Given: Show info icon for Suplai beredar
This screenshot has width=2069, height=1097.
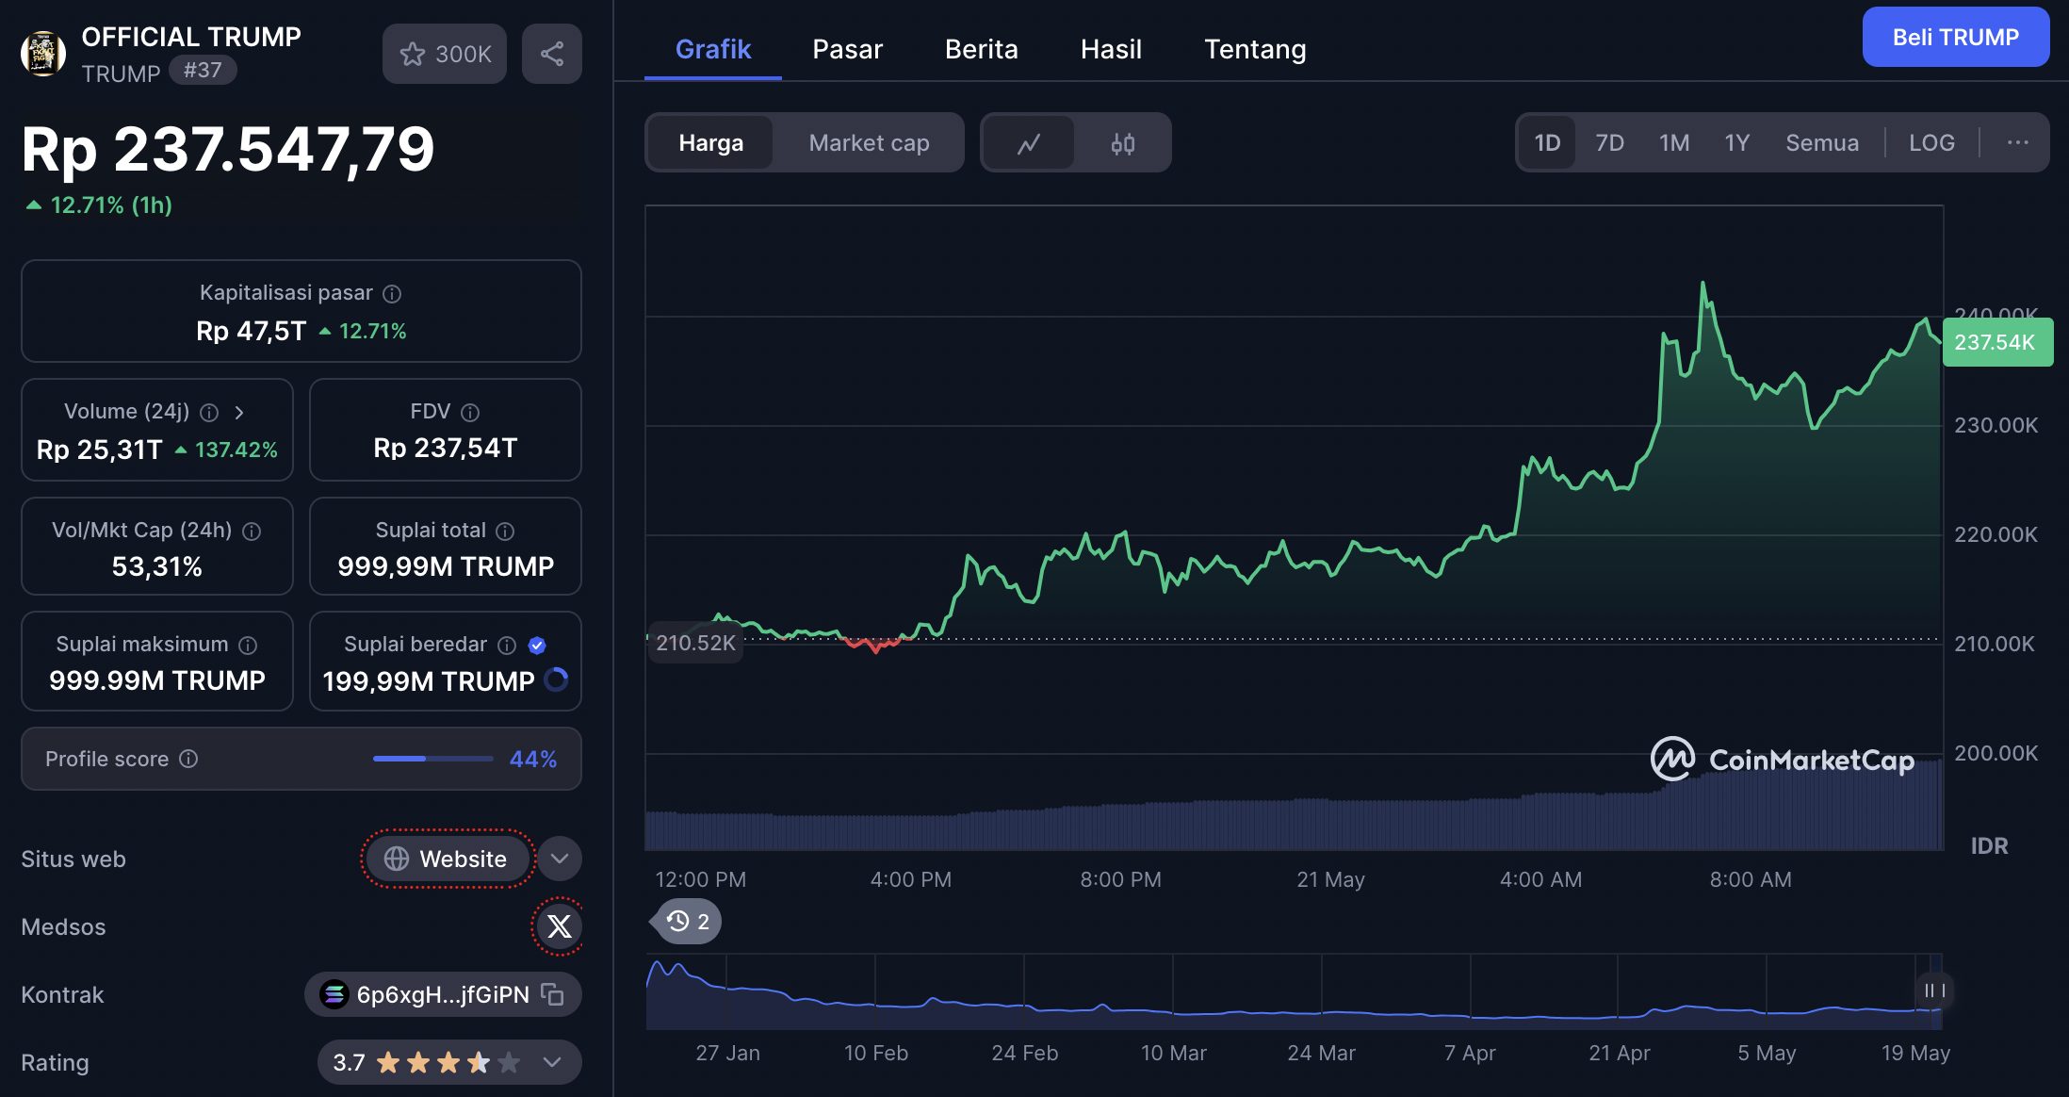Looking at the screenshot, I should click(507, 646).
